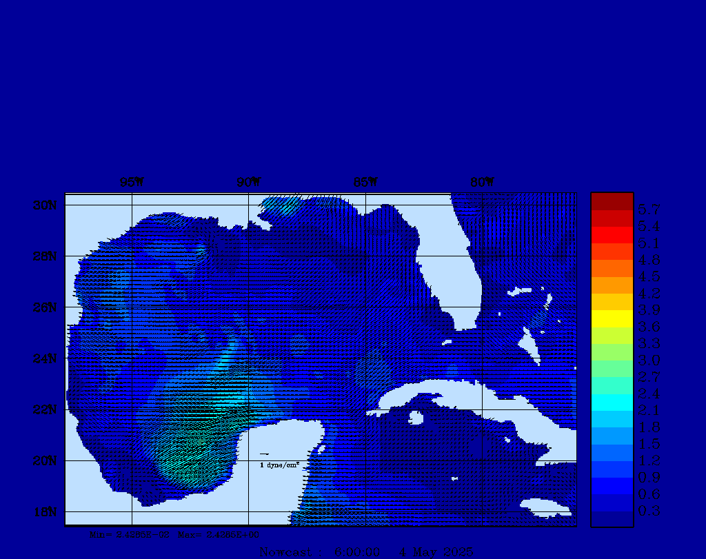Click the 1 dyne/cm² reference arrow
706x559 pixels.
264,454
